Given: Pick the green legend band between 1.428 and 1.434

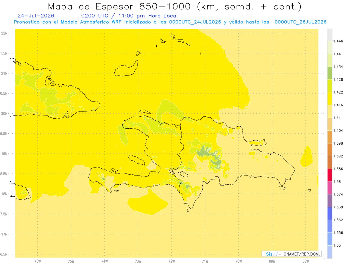Looking at the screenshot, I should [330, 73].
